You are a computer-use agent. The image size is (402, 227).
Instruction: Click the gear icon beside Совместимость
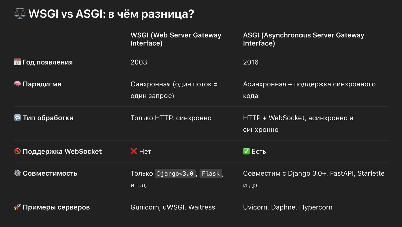pyautogui.click(x=17, y=173)
